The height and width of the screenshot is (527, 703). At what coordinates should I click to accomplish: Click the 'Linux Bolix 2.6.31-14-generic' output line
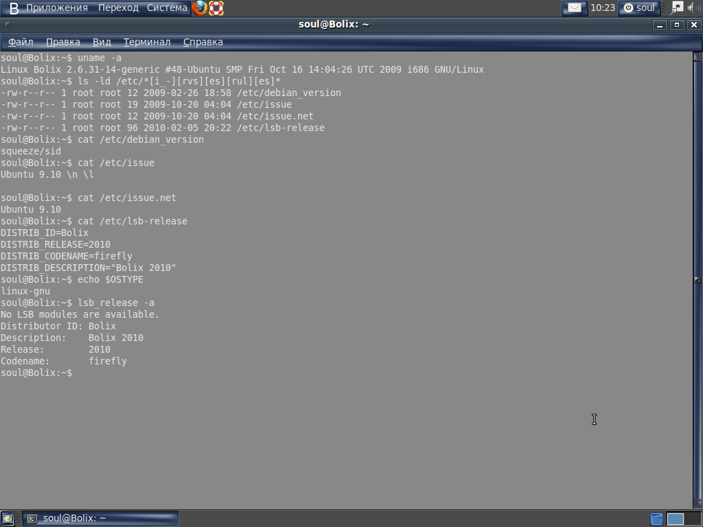click(242, 69)
